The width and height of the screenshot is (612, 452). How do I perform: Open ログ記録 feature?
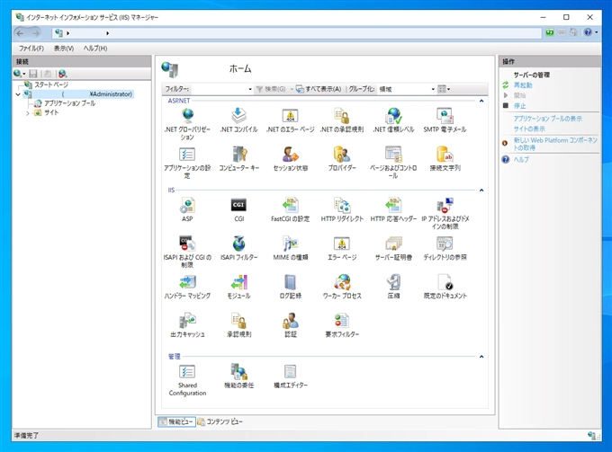pos(291,287)
